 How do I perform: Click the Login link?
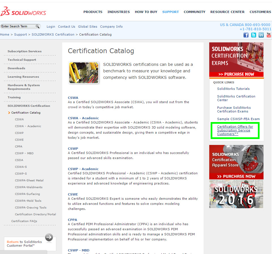coord(51,27)
